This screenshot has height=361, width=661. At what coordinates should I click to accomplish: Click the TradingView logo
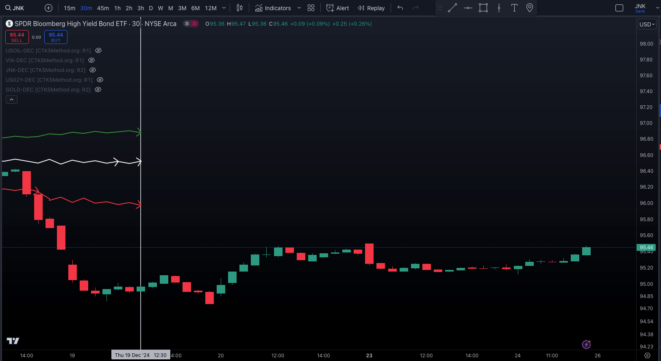tap(13, 341)
